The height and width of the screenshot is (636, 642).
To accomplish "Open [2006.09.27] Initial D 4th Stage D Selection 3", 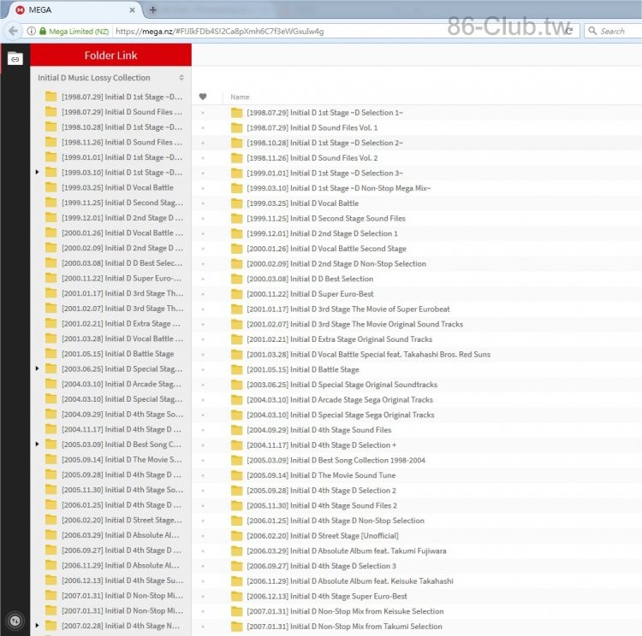I will coord(321,566).
